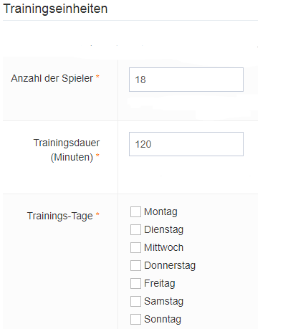Select the Mittwoch label text
Image resolution: width=283 pixels, height=329 pixels.
click(164, 247)
